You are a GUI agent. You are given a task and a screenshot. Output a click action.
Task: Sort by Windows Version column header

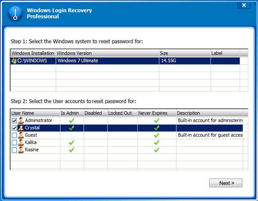coord(107,53)
